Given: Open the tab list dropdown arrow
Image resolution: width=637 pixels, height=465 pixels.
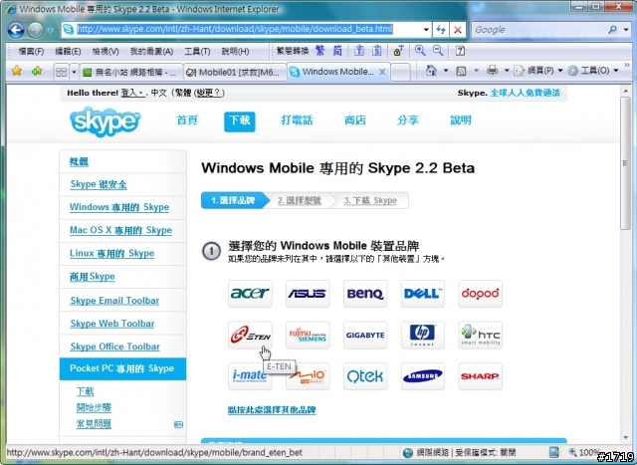Looking at the screenshot, I should coord(74,72).
